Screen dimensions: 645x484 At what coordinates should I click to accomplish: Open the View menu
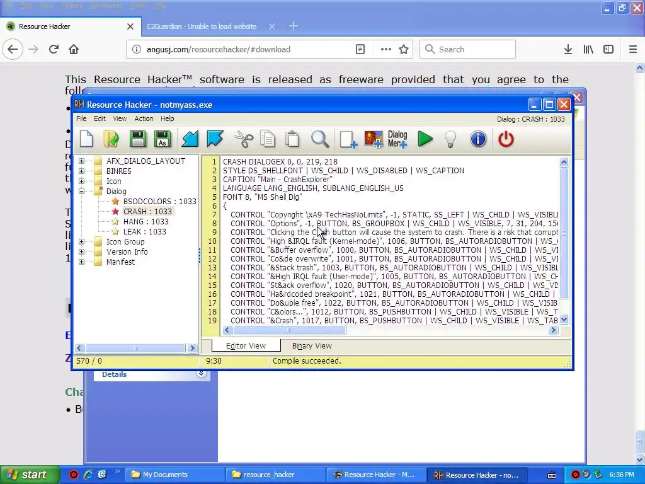click(120, 118)
